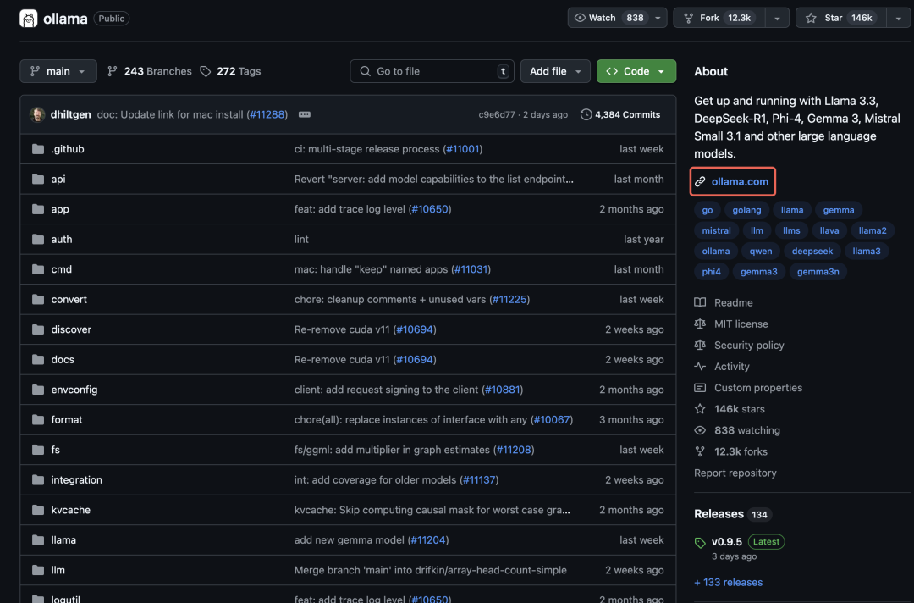Open the 'mac: handle "keep" named apps' commit

coord(371,269)
